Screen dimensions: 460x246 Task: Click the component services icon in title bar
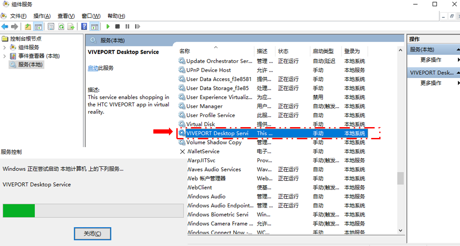pyautogui.click(x=6, y=4)
